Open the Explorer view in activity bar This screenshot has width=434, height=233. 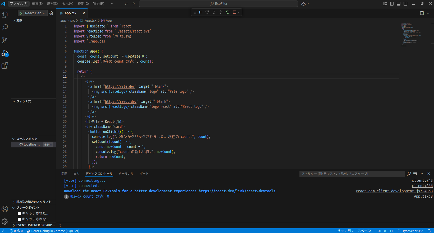click(5, 15)
